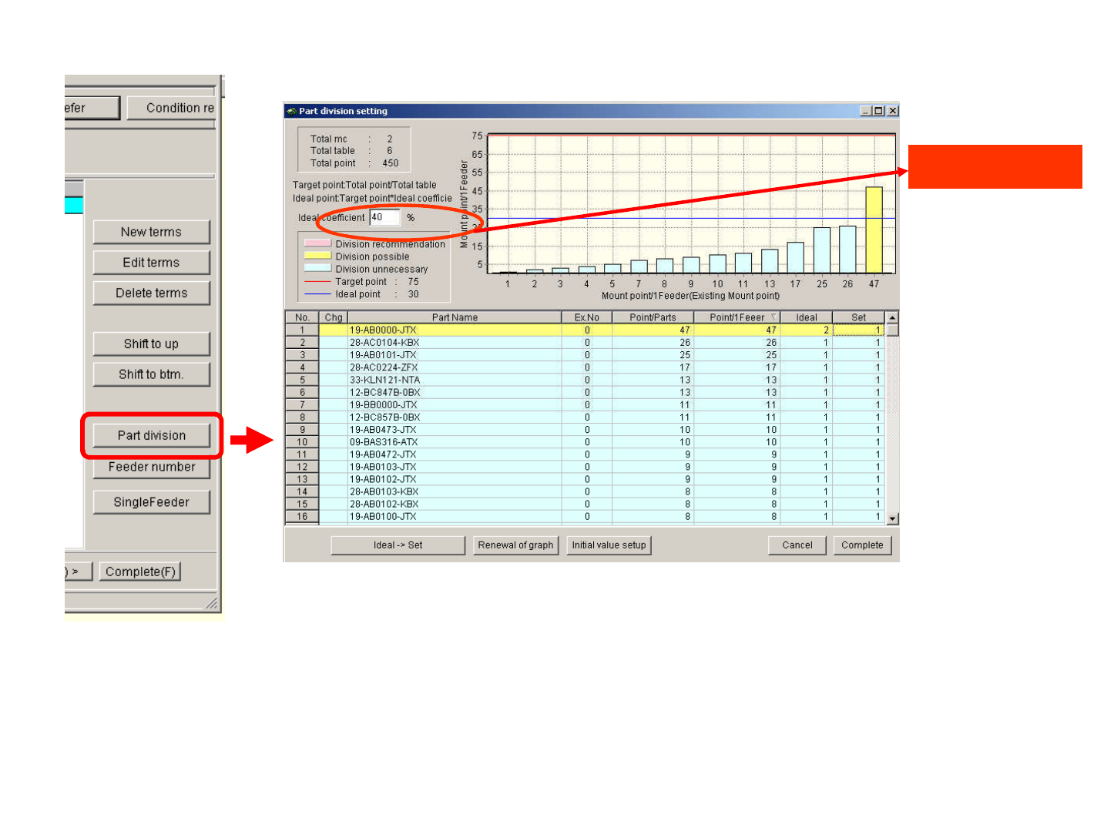
Task: Click the Chg column header
Action: coord(334,317)
